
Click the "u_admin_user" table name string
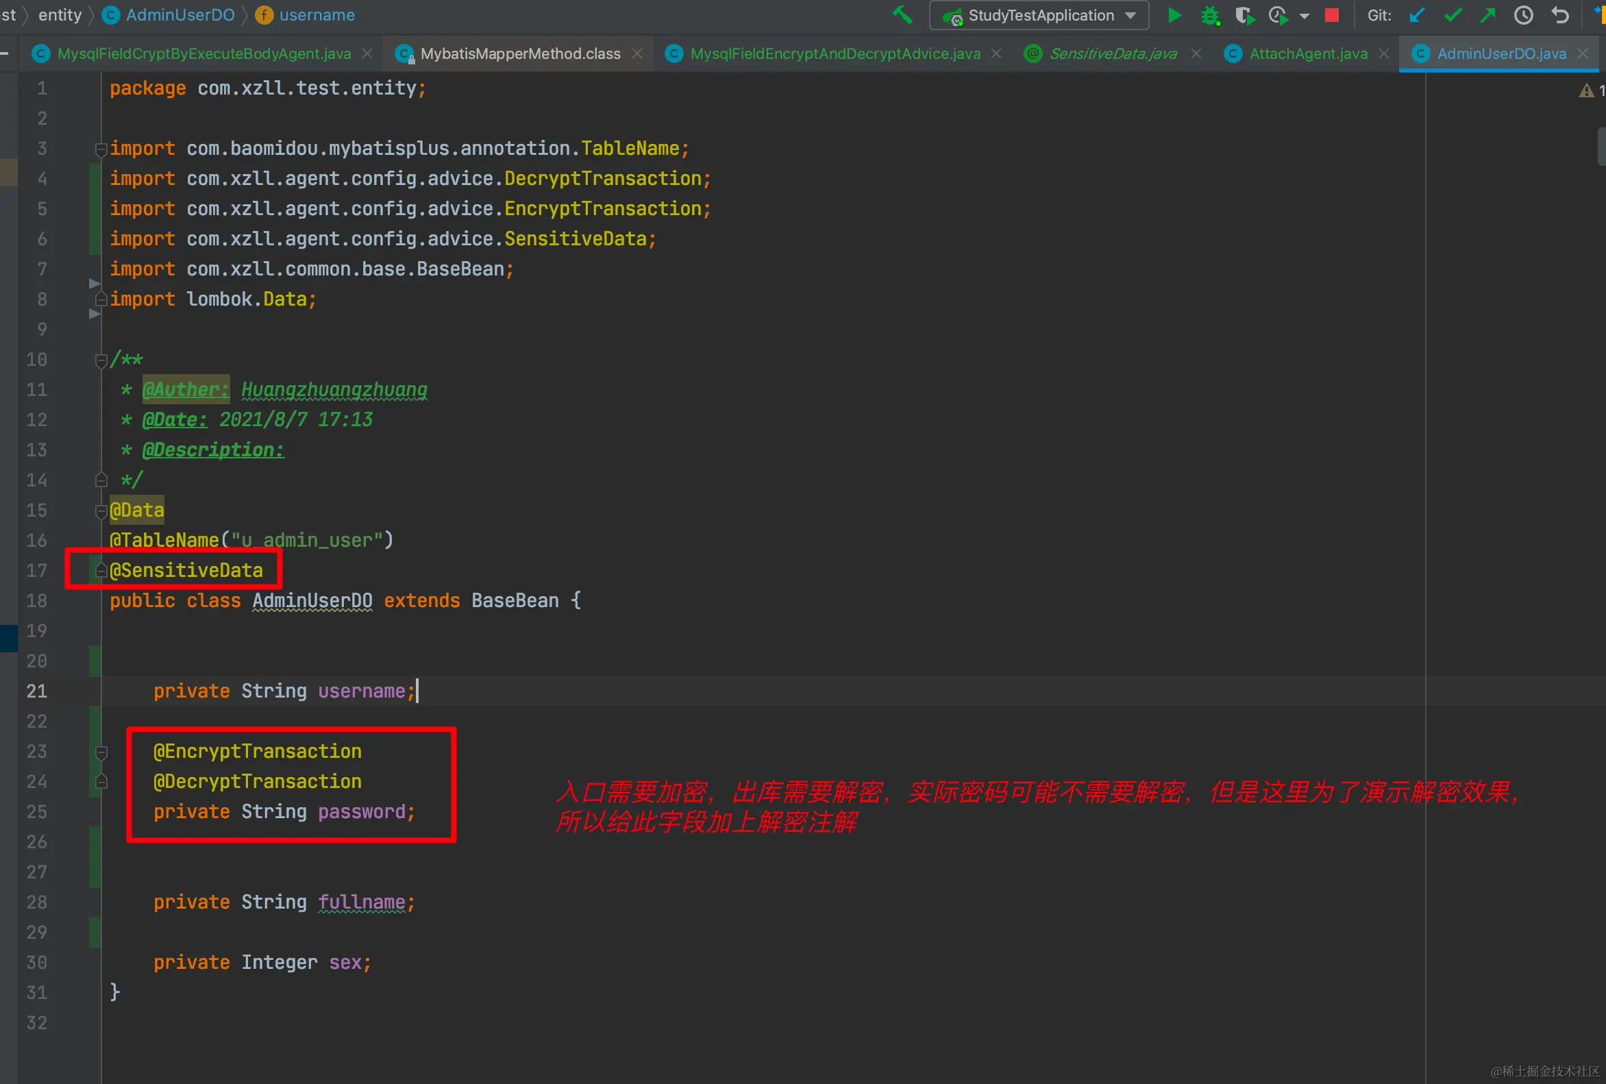pos(307,540)
